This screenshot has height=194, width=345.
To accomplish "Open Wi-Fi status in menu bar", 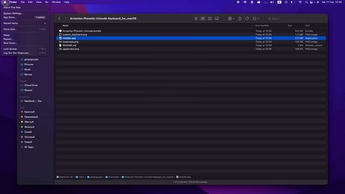I will 300,2.
